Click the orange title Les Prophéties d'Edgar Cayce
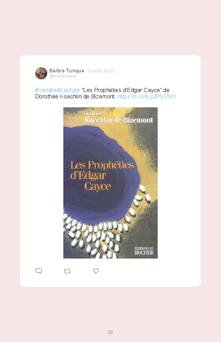Viewport: 221px width, 342px height. (x=102, y=176)
